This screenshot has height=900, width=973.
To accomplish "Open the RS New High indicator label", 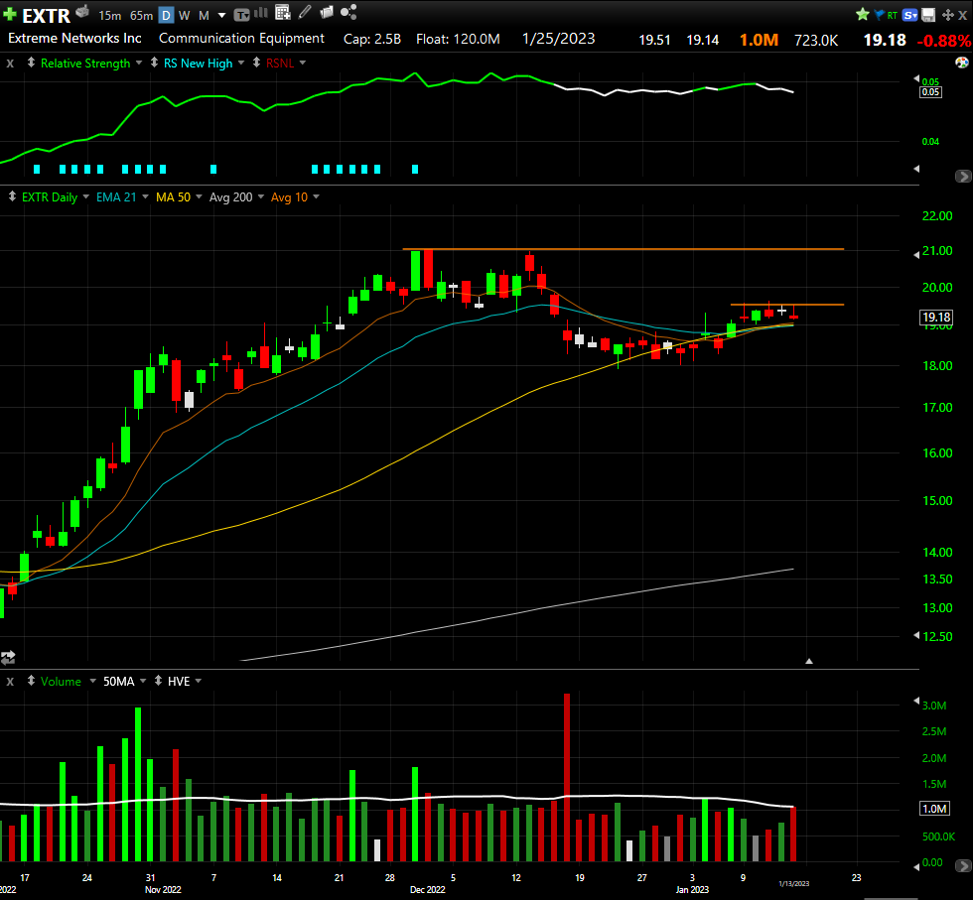I will pyautogui.click(x=198, y=64).
